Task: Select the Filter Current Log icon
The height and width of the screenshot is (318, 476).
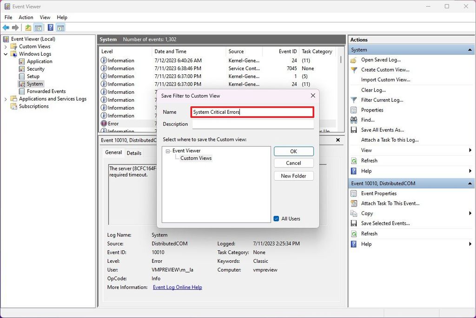Action: tap(355, 100)
